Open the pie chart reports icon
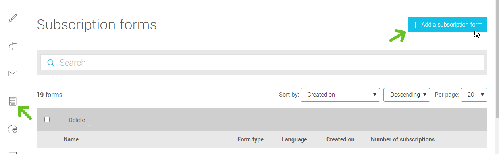This screenshot has width=499, height=154. (13, 129)
